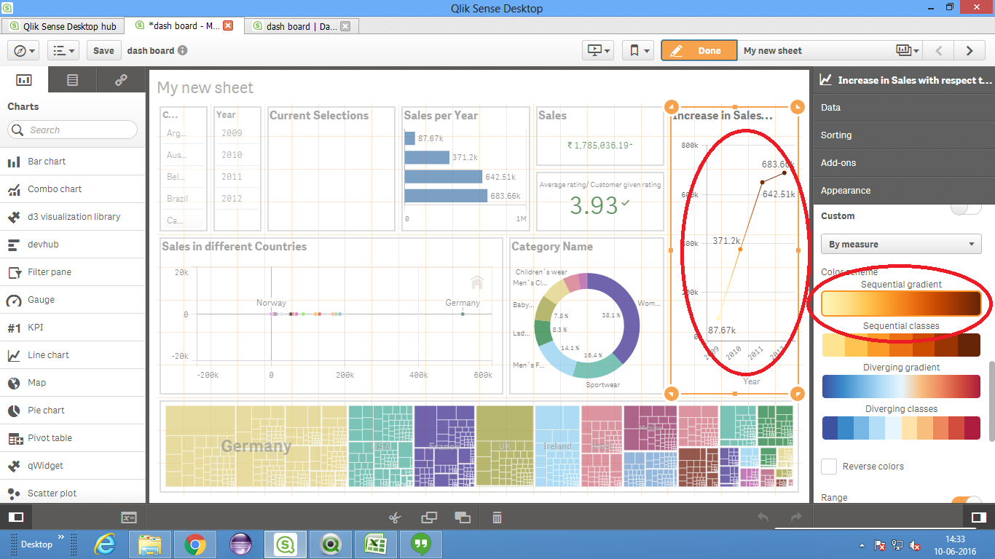Open Google Chrome from taskbar
995x559 pixels.
pos(194,544)
